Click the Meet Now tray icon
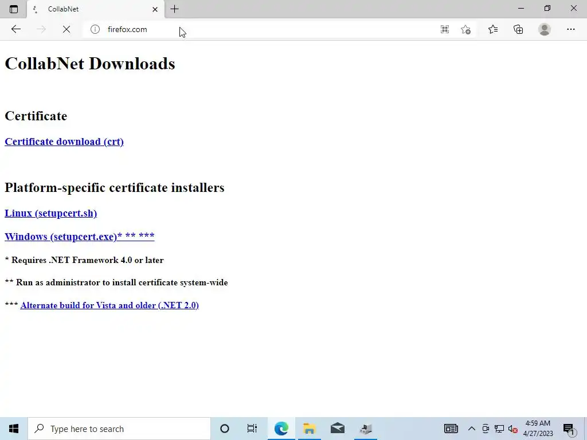Screen dimensions: 587x440 [x=486, y=429]
